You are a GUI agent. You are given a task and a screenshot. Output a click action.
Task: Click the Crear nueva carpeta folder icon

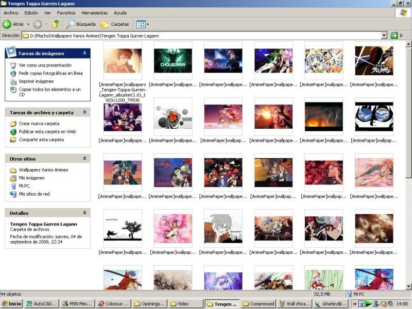coord(13,124)
